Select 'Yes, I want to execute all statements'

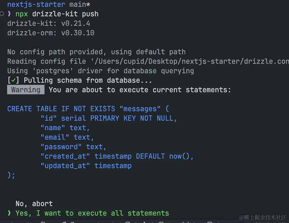pos(92,213)
